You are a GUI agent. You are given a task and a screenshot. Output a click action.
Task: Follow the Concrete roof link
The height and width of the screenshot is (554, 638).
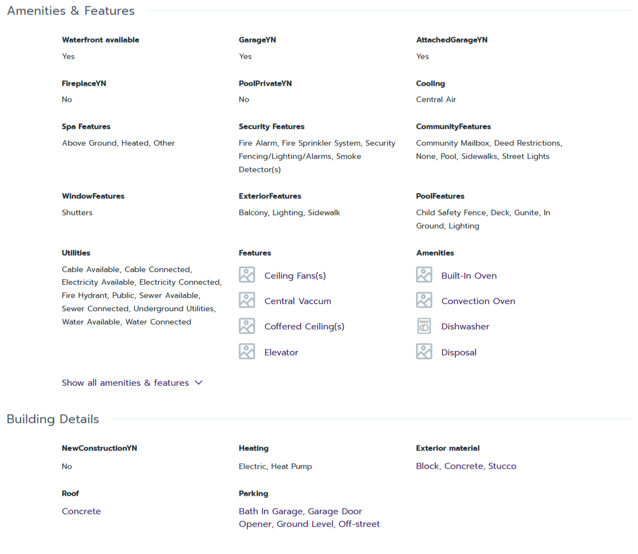point(81,512)
